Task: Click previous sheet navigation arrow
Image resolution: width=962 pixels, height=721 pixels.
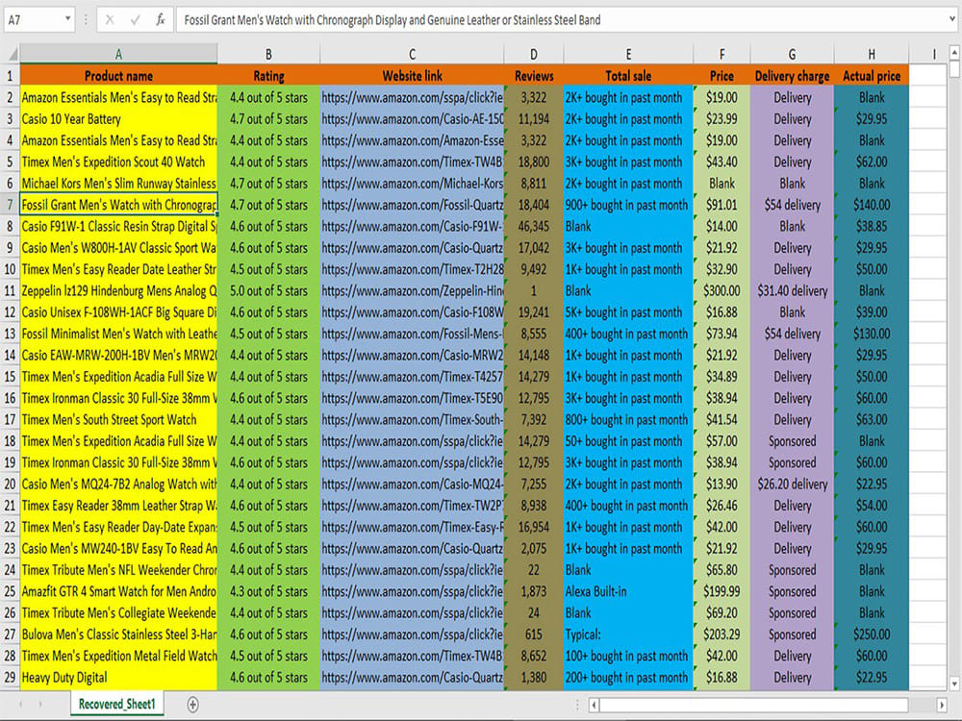Action: (21, 705)
